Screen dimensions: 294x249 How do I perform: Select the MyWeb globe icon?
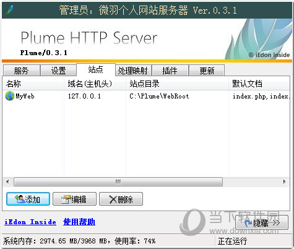9,96
